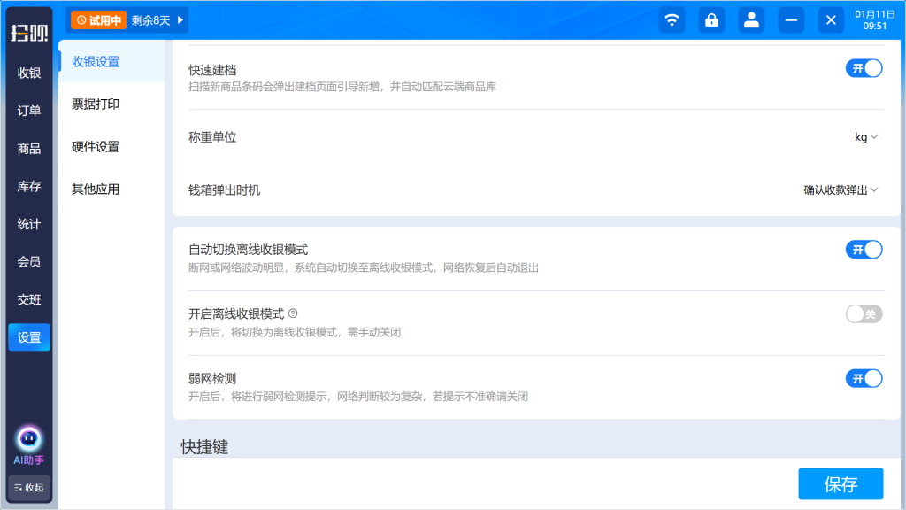
Task: Click the 保存 button
Action: (x=841, y=484)
